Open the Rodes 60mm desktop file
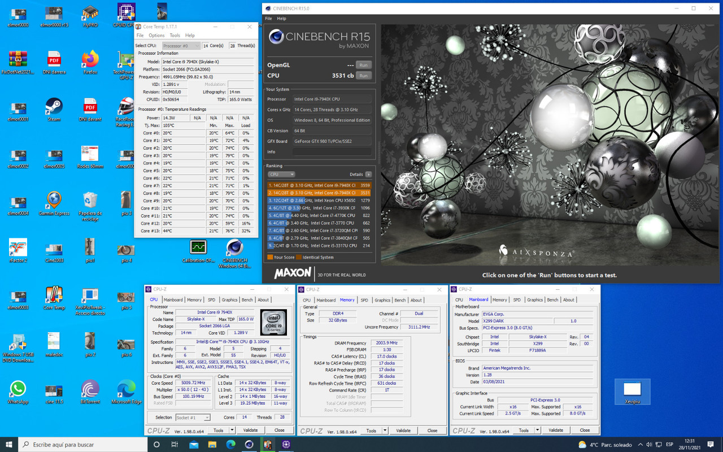The height and width of the screenshot is (452, 723). tap(90, 157)
